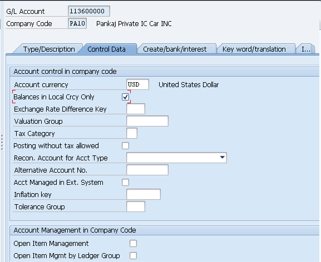The width and height of the screenshot is (321, 262).
Task: Focus the Inflation key input field
Action: tap(144, 194)
